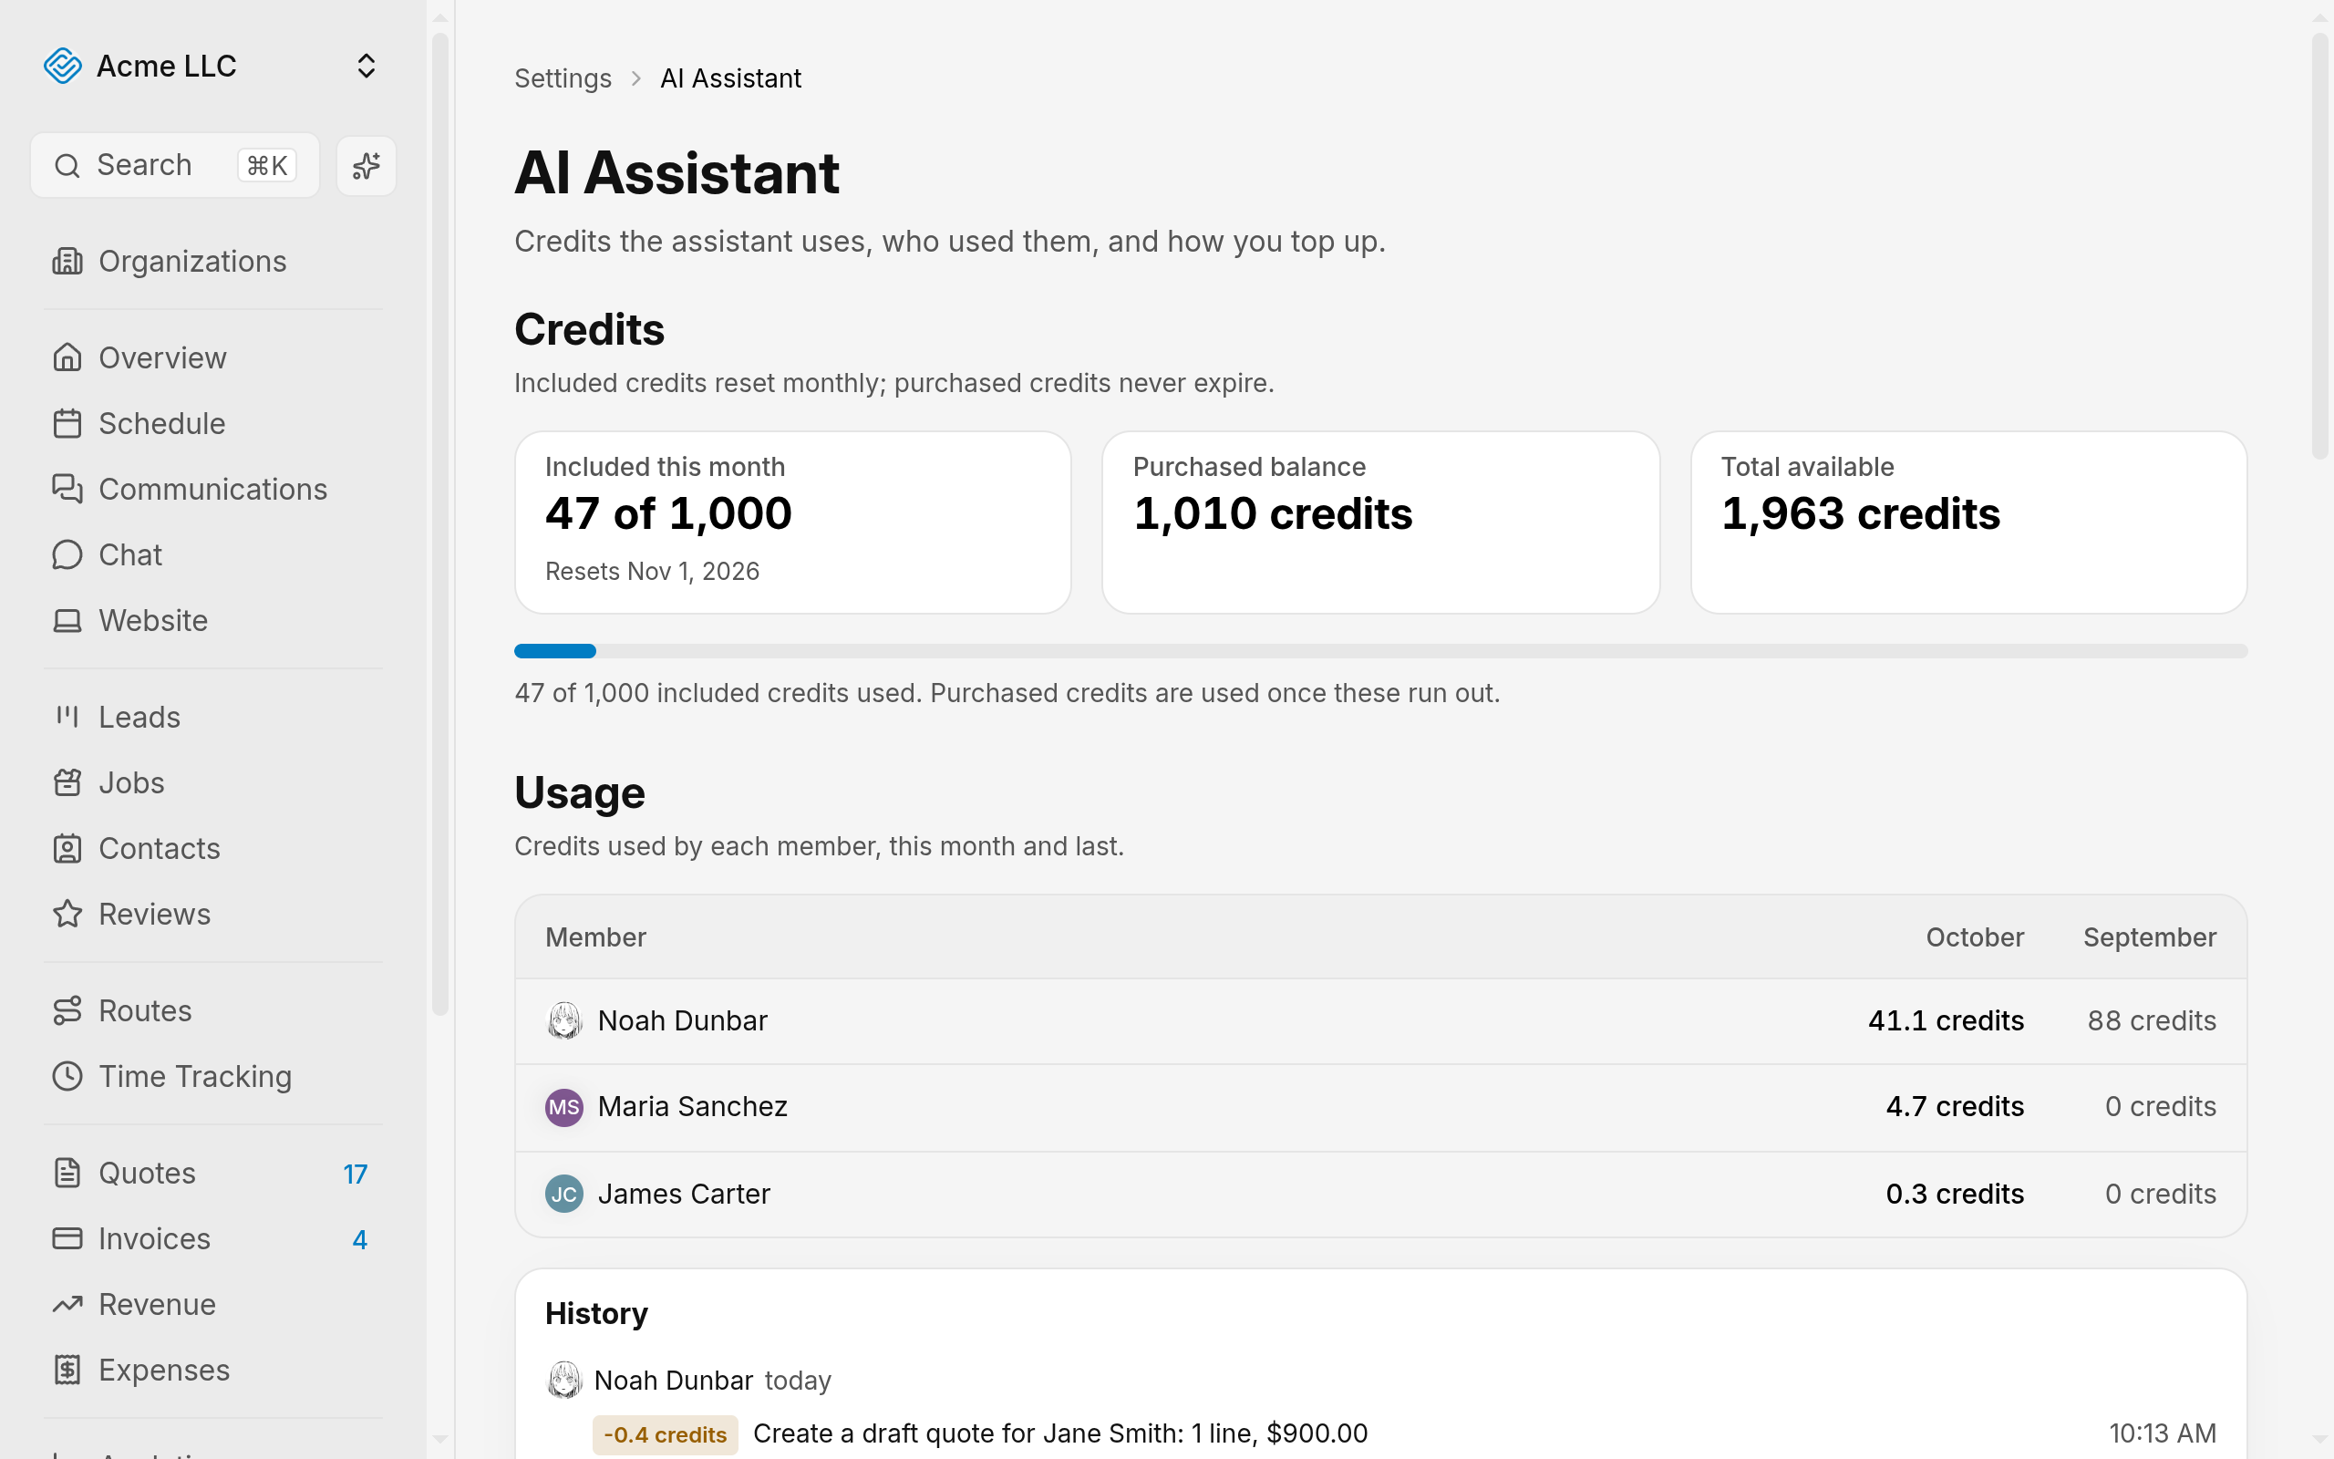Navigate to the Schedule label

coord(162,422)
